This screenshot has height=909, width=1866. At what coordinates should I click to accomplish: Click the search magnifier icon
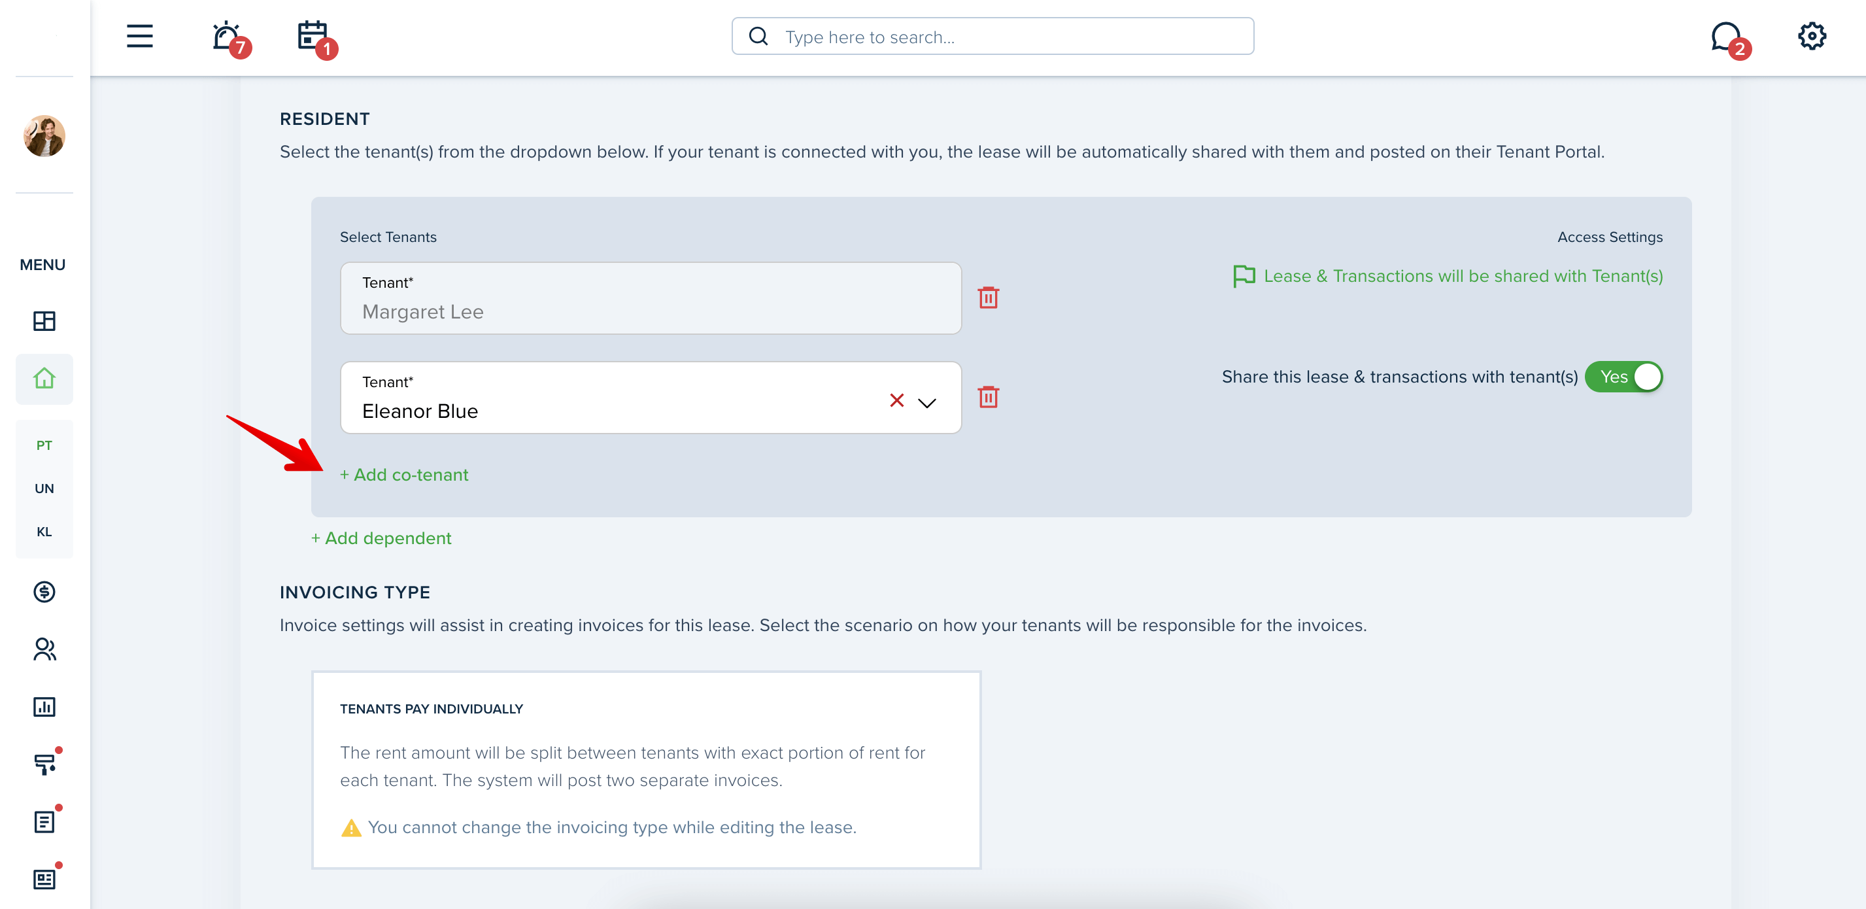758,36
